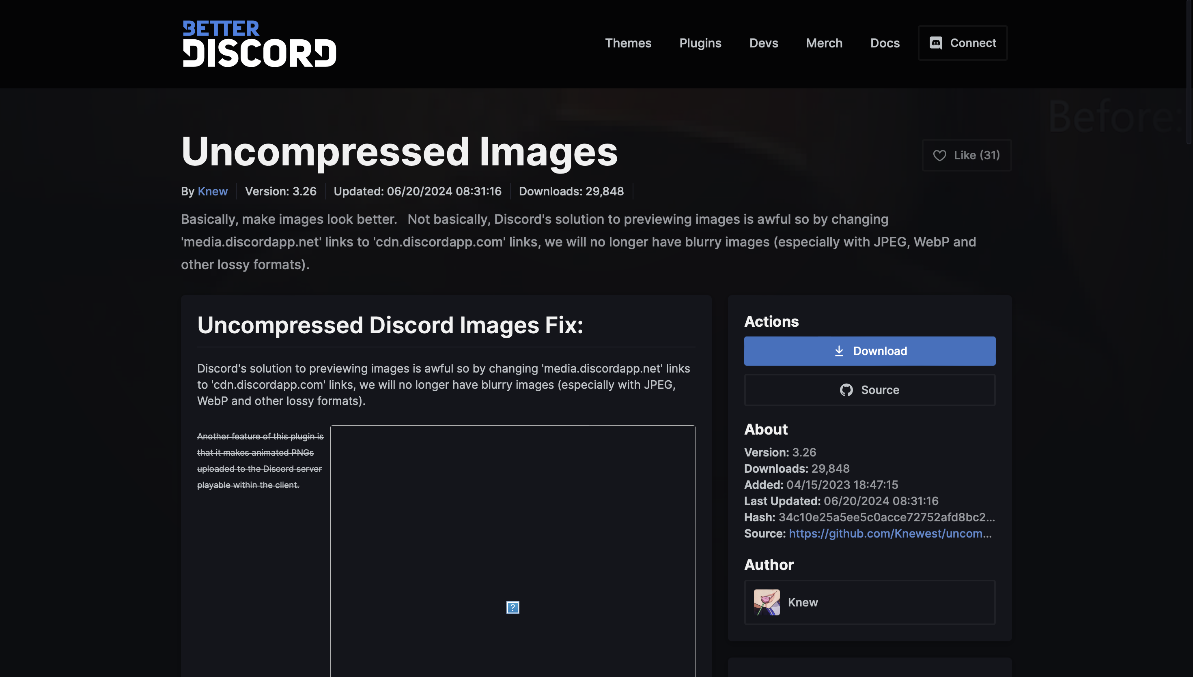
Task: Open the Knew author card
Action: (869, 602)
